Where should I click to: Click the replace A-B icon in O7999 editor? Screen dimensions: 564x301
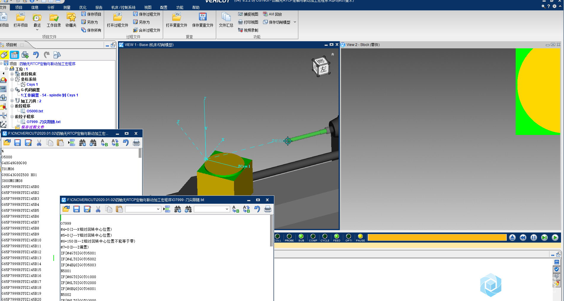(236, 209)
